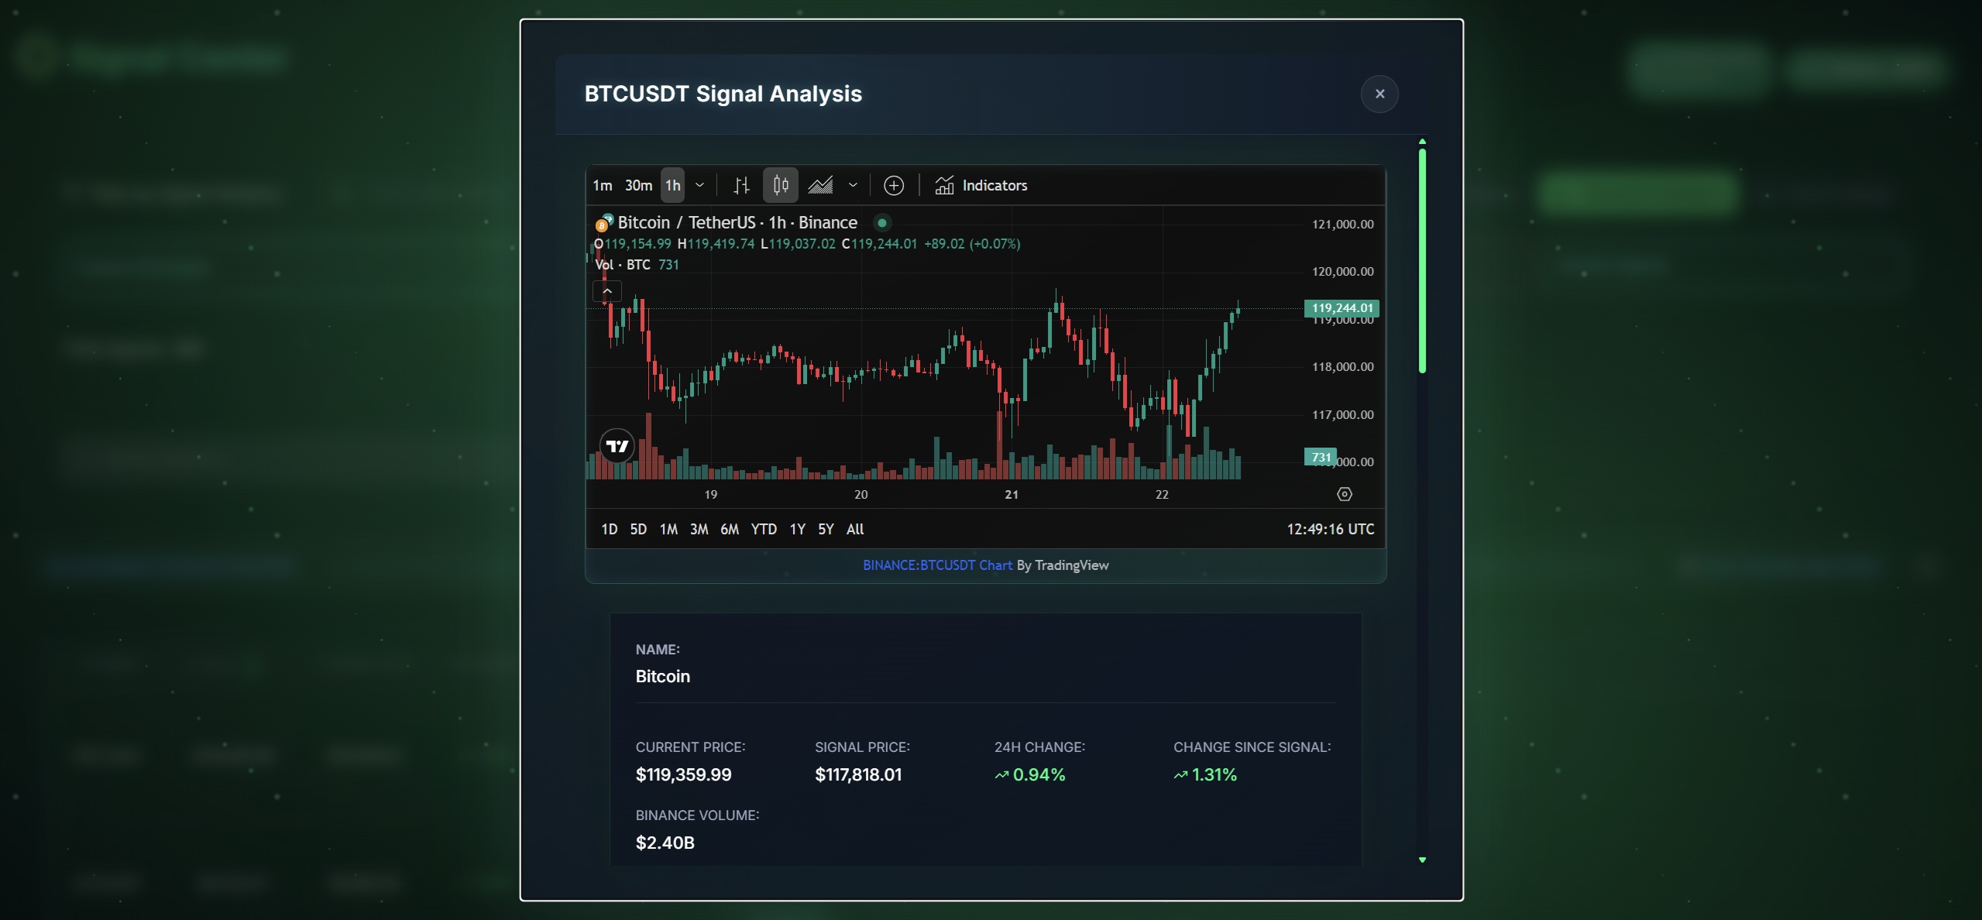The height and width of the screenshot is (920, 1982).
Task: Select the 1h interval button
Action: 672,185
